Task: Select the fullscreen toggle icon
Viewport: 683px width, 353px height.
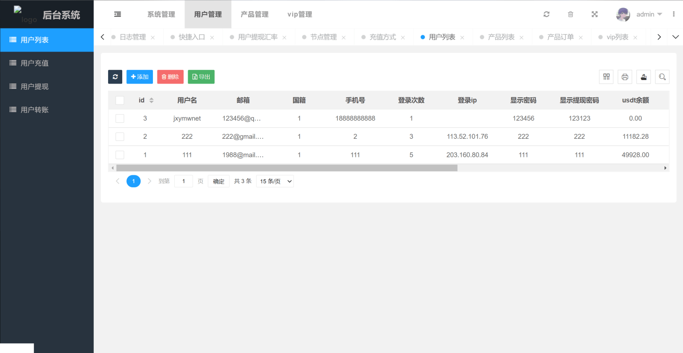Action: pos(595,14)
